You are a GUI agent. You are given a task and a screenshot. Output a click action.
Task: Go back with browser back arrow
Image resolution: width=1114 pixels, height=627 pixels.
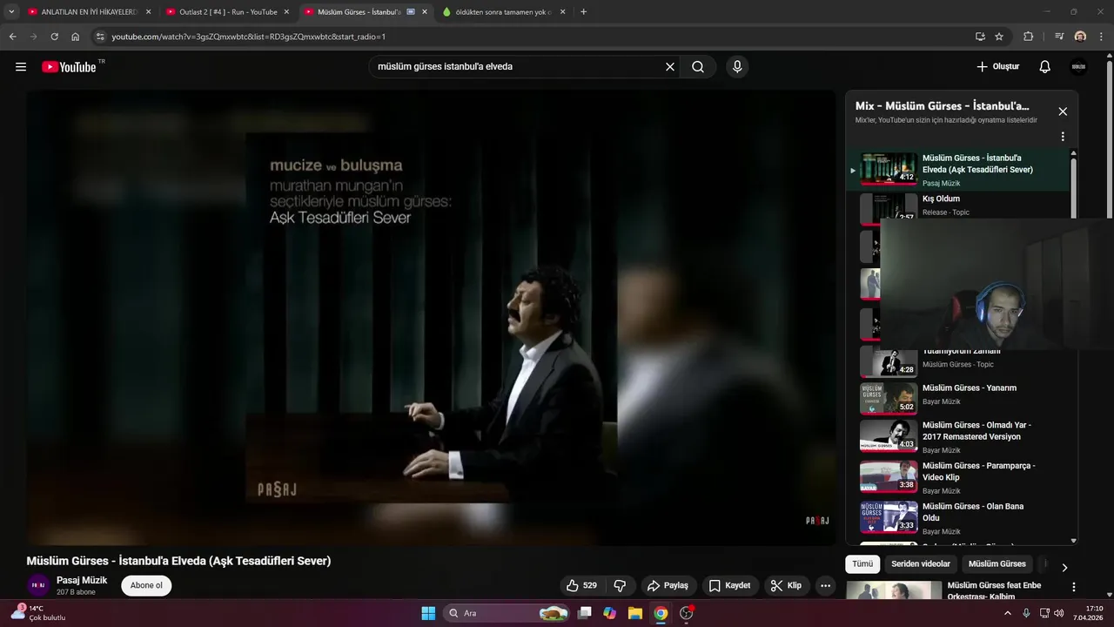click(12, 37)
